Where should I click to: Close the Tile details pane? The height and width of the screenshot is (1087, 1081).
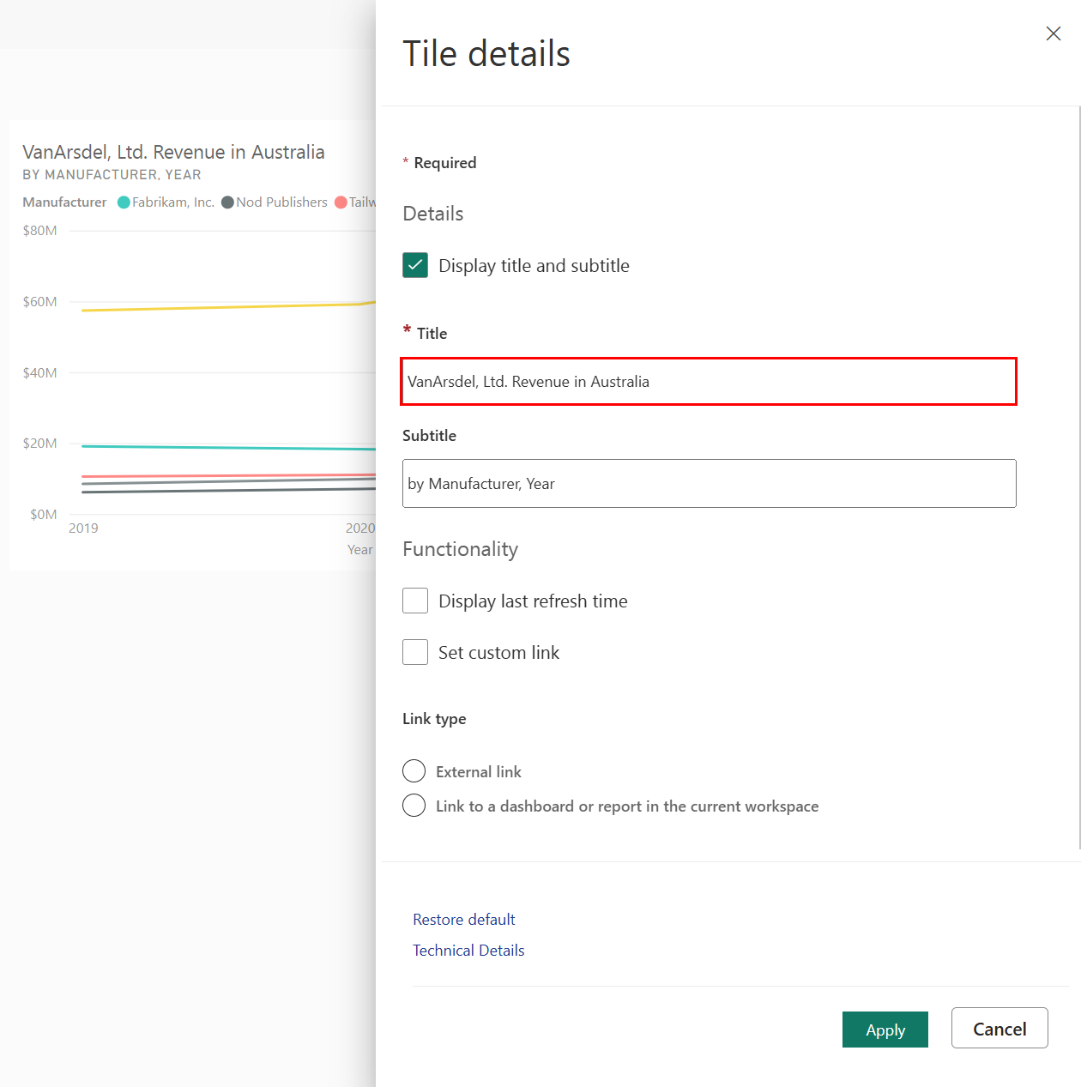[1053, 33]
